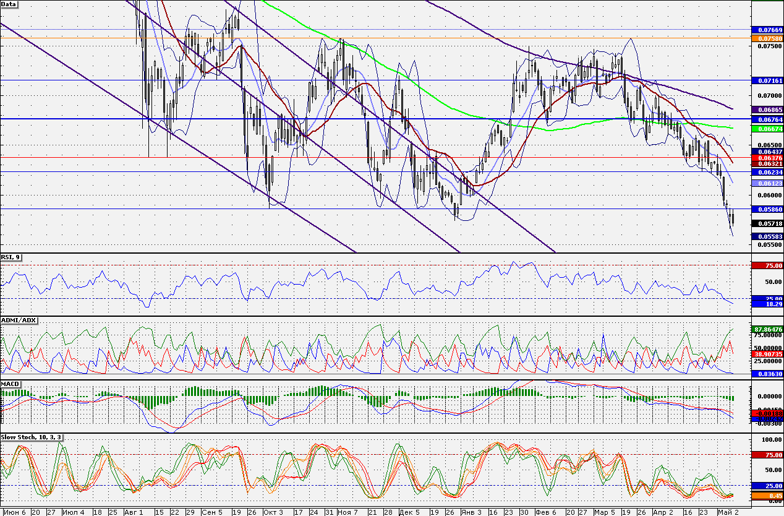784x516 pixels.
Task: Click the red 38.90735 ADX value tag
Action: 766,353
